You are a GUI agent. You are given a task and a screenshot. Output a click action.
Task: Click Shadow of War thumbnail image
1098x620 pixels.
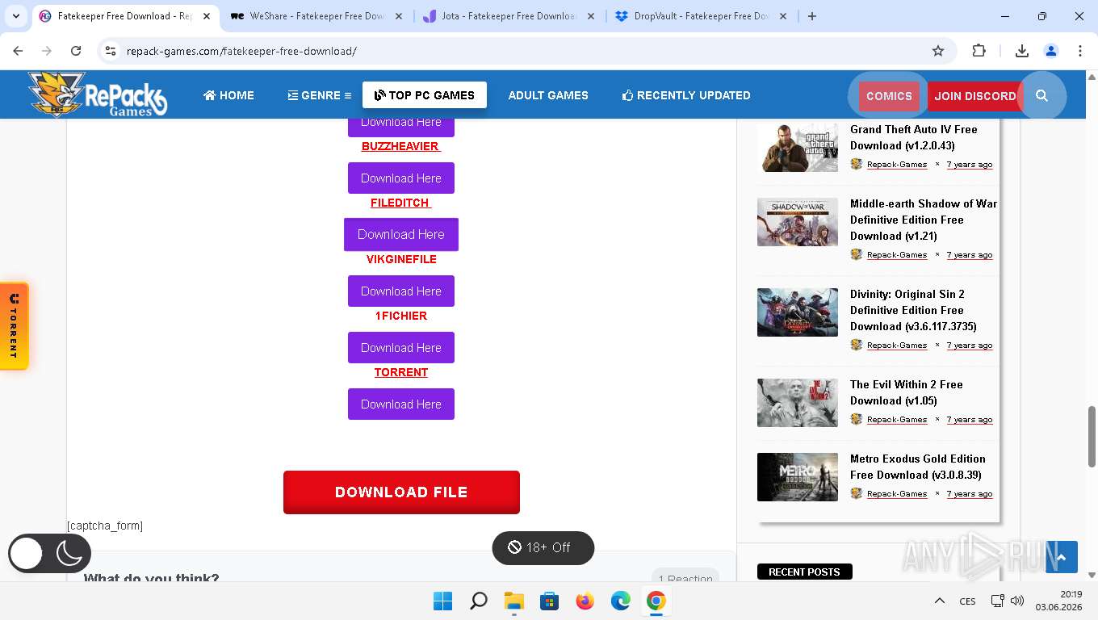click(798, 222)
